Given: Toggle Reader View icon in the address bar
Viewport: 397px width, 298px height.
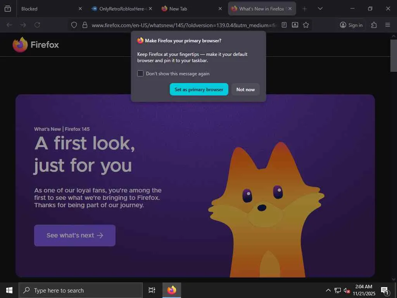Looking at the screenshot, I should point(284,25).
